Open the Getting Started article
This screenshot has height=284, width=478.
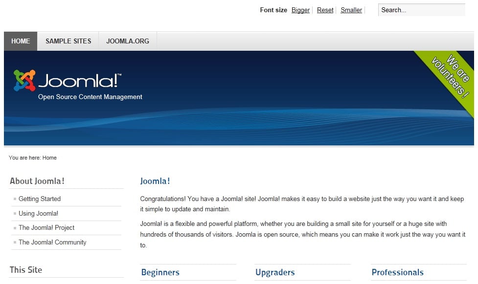click(x=39, y=199)
